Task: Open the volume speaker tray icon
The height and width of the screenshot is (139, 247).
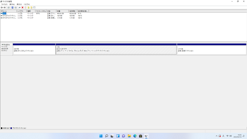Action: click(230, 136)
